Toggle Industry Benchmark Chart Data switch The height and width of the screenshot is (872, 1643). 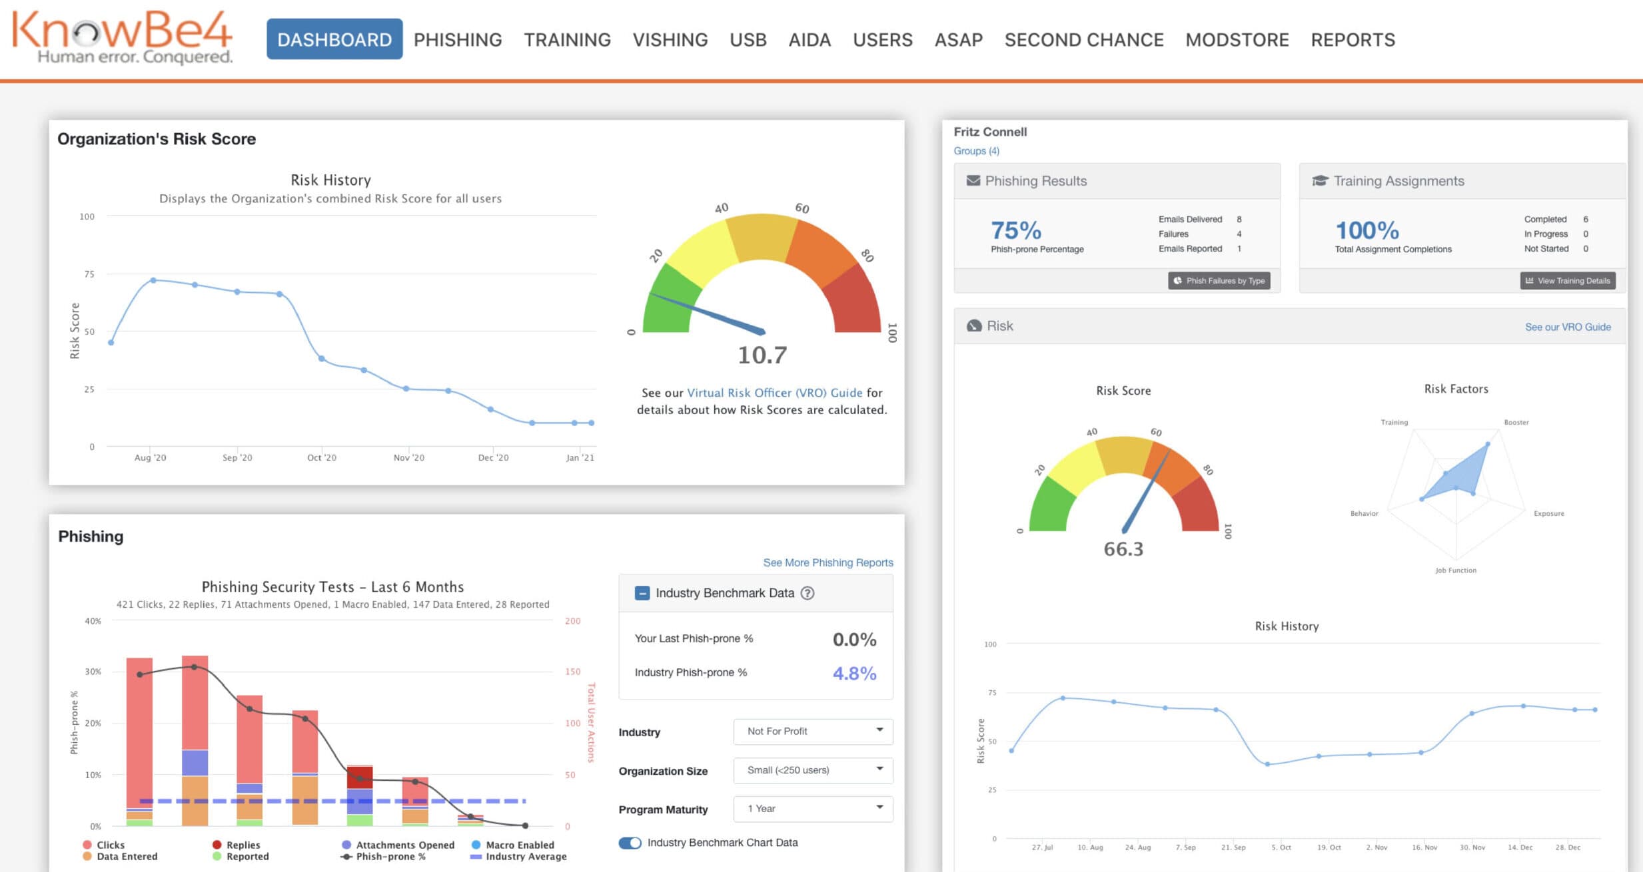tap(630, 843)
